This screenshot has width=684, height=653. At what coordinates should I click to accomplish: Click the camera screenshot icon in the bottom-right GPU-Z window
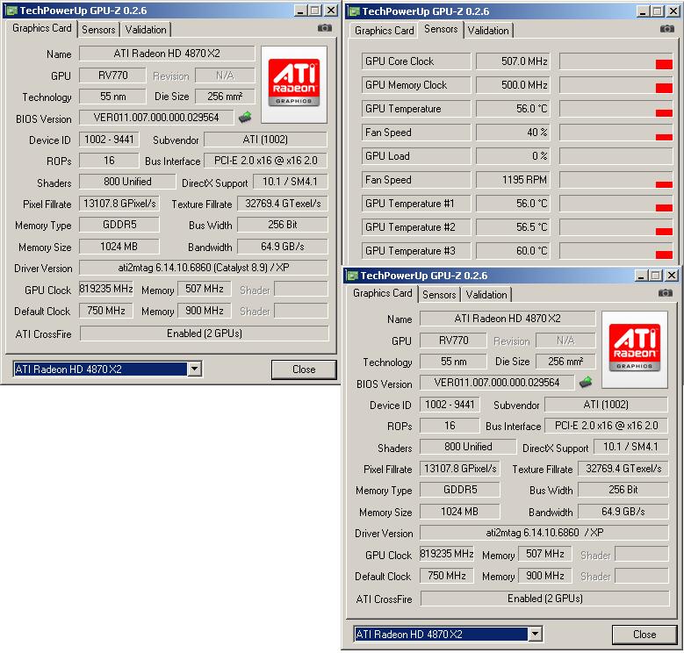[665, 293]
